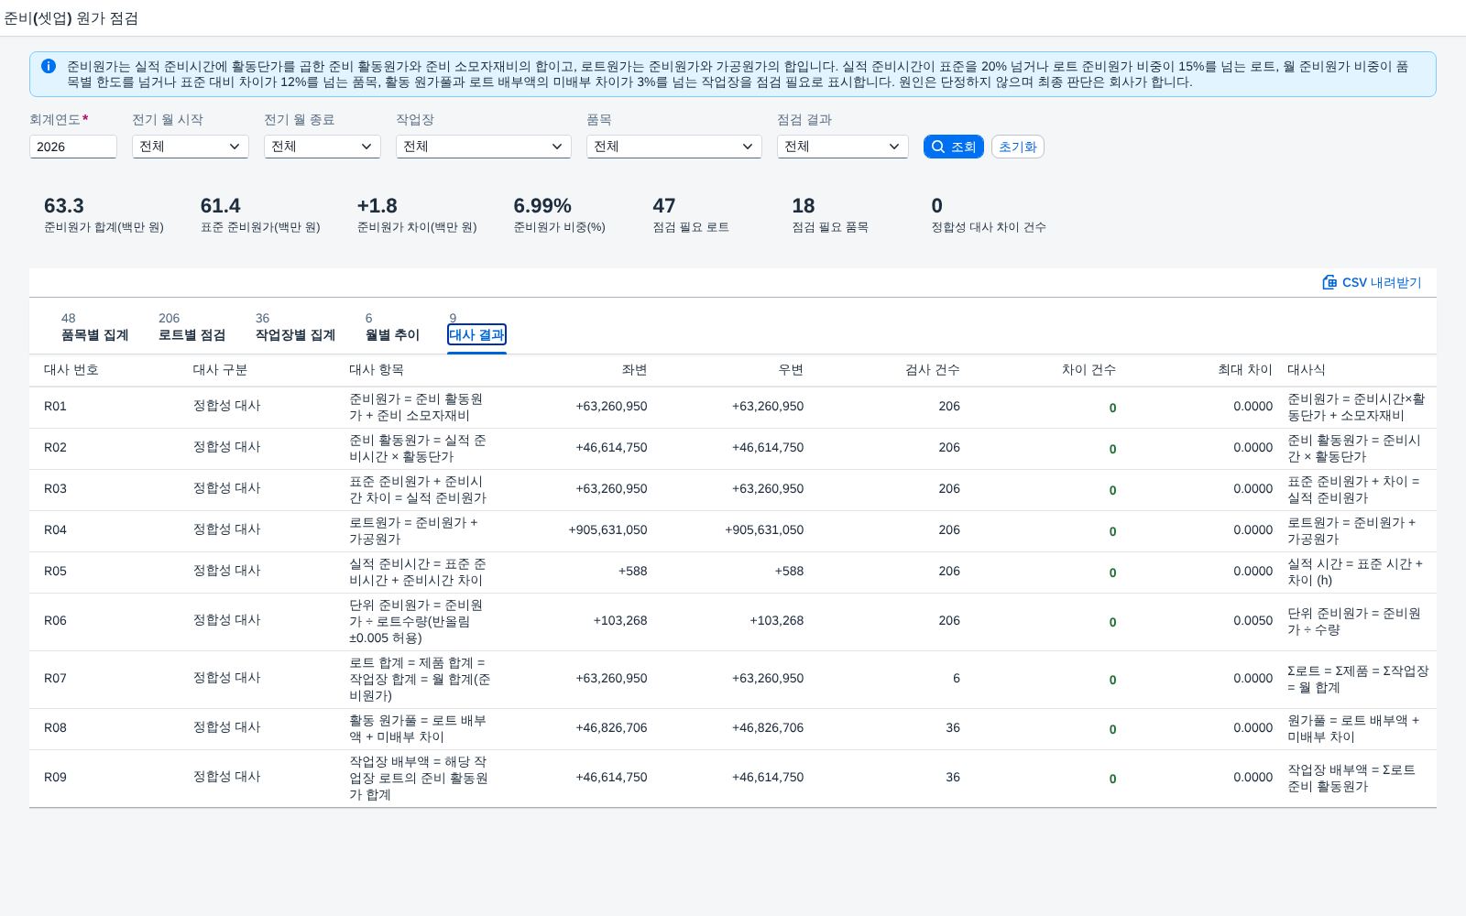The image size is (1466, 916).
Task: Click the 검사 건수 column header
Action: pos(933,370)
